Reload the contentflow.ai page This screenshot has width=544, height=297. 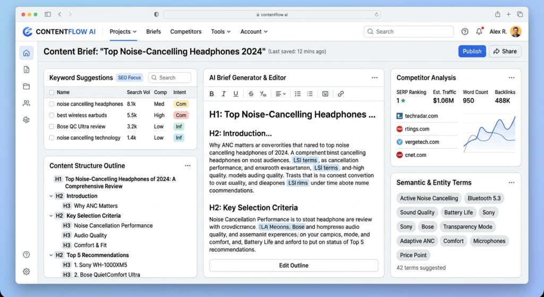[377, 14]
